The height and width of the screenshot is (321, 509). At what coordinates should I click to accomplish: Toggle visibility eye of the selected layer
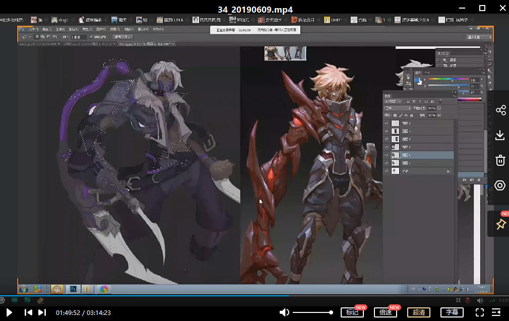[x=387, y=155]
